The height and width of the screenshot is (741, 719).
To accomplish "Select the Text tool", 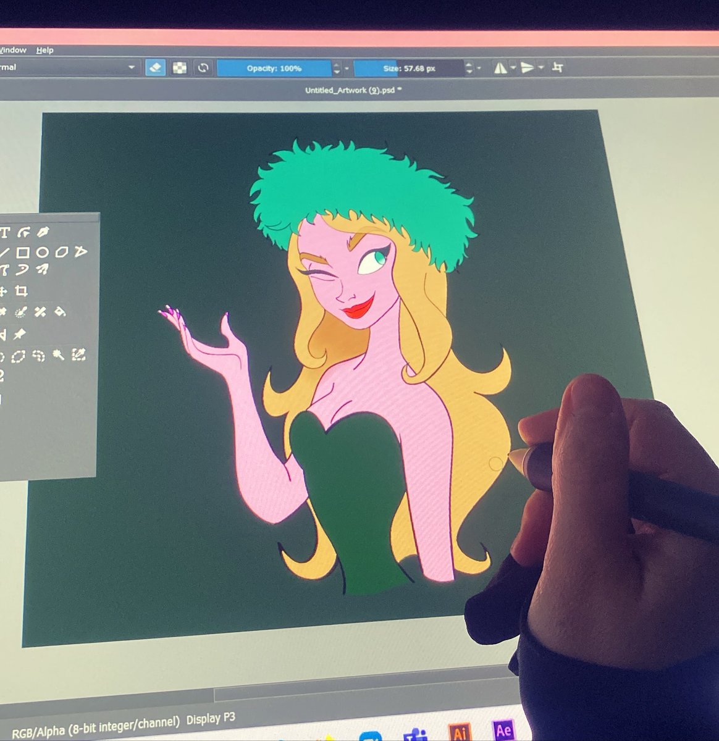I will click(x=5, y=233).
